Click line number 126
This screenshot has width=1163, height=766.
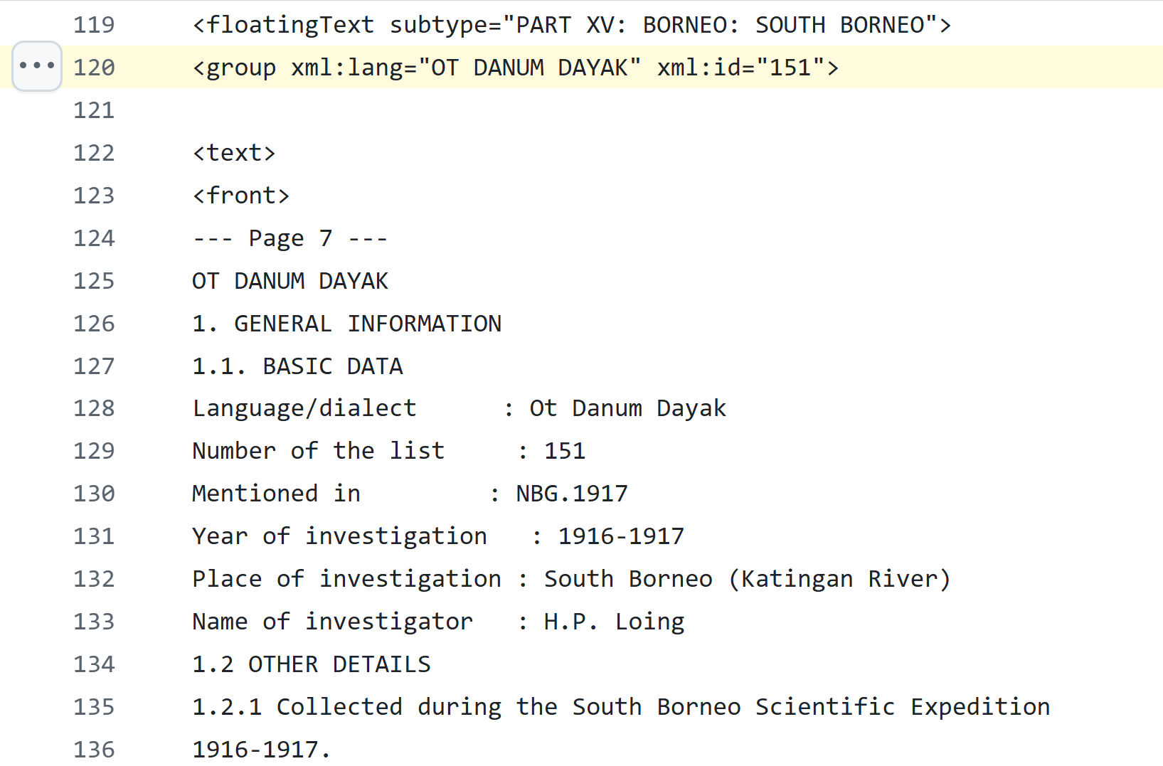pos(94,324)
